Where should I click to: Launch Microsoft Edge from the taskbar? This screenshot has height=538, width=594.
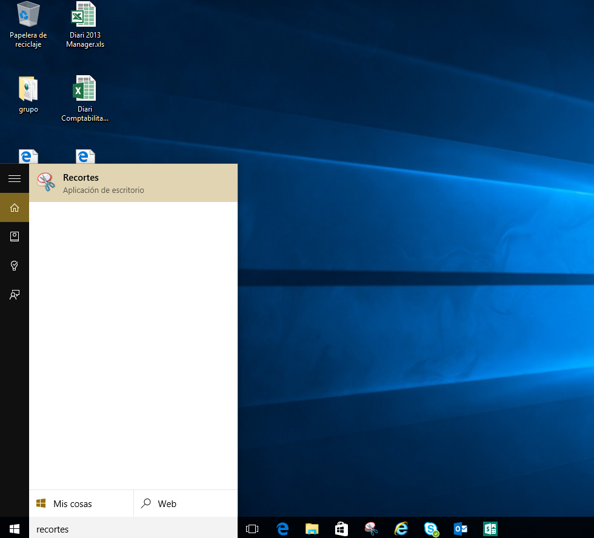click(282, 529)
